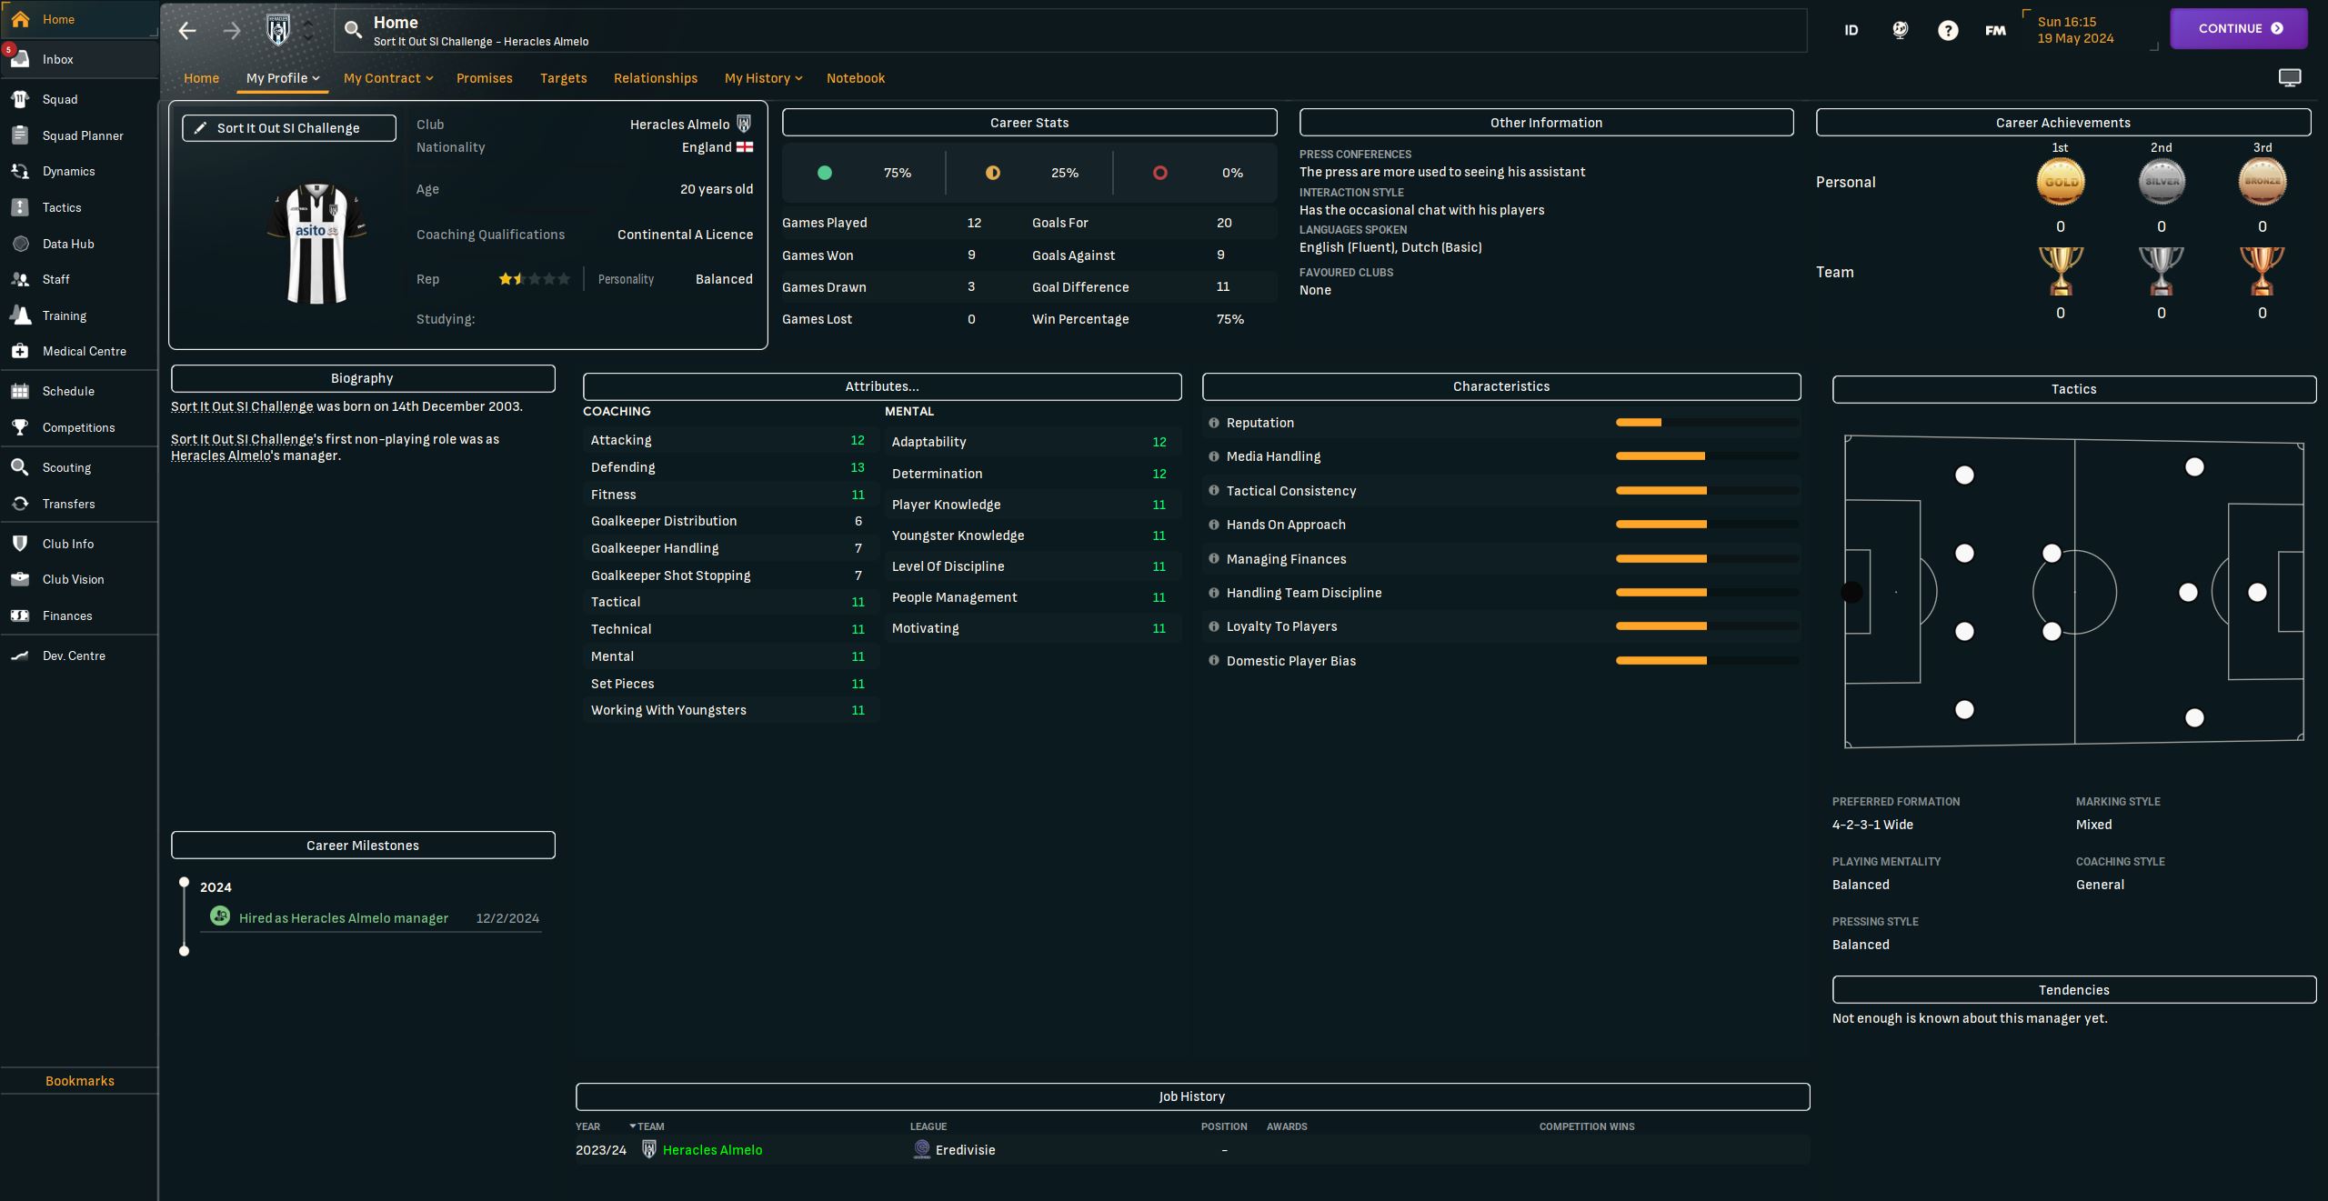Open the world globe icon
2328x1201 pixels.
click(1900, 30)
